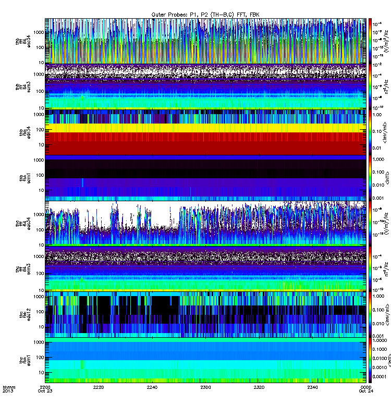Click the color bar of thb fff eac34 panel
391x417 pixels.
[x=370, y=41]
